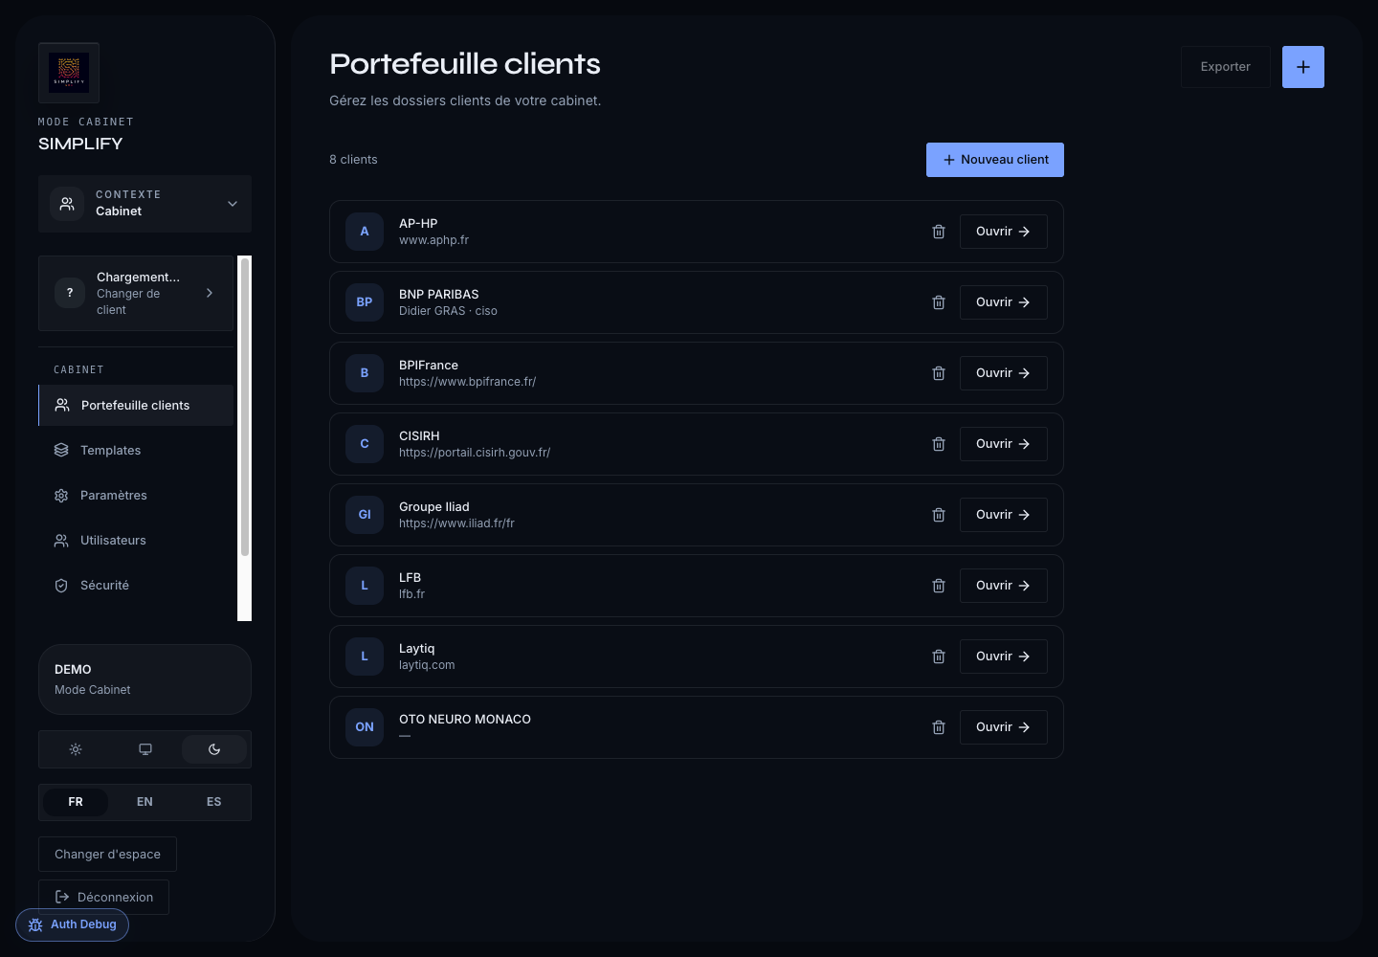Click the AP-HP avatar badge 'A'
The width and height of the screenshot is (1378, 957).
[x=365, y=232]
